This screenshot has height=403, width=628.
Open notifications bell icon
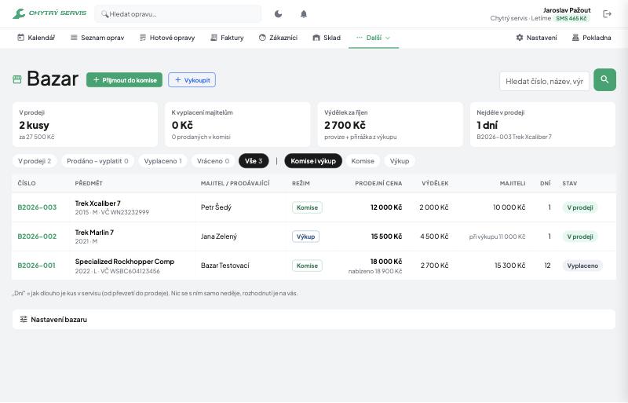(x=304, y=14)
